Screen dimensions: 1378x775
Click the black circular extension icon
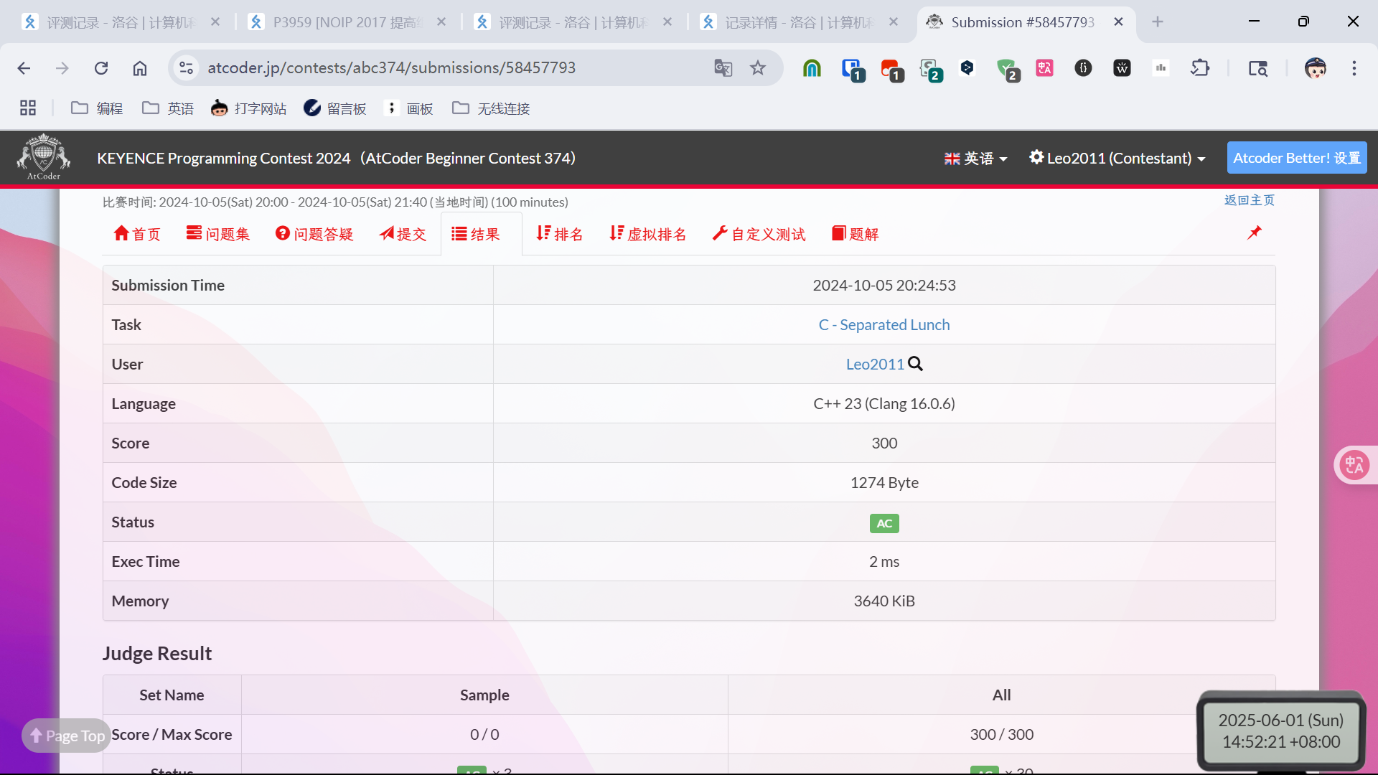[x=1084, y=67]
